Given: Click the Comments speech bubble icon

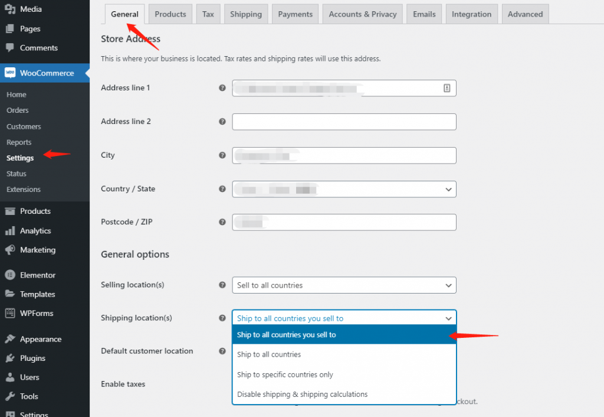Looking at the screenshot, I should pyautogui.click(x=10, y=48).
